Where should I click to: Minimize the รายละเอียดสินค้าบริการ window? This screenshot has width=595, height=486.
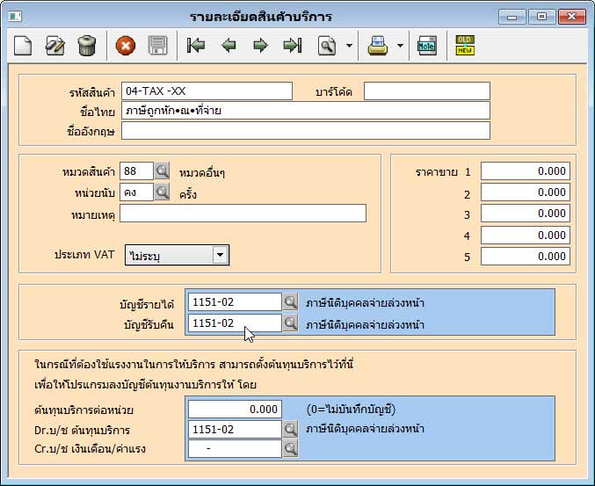pyautogui.click(x=512, y=17)
